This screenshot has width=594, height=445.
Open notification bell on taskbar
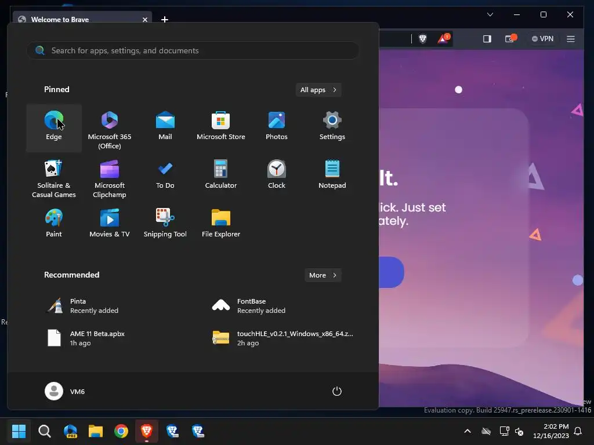[578, 431]
